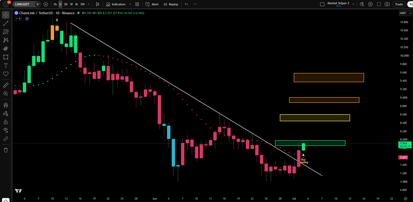
Task: Click the pink 7.577 price label
Action: pyautogui.click(x=403, y=158)
